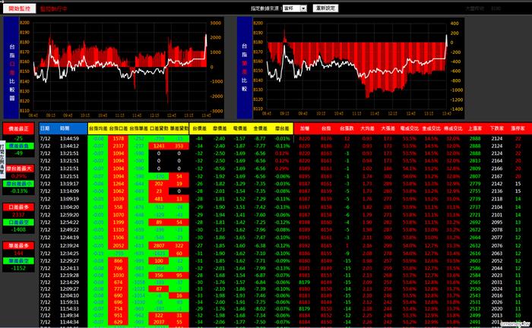Click the 台指口差 column header

[x=119, y=128]
